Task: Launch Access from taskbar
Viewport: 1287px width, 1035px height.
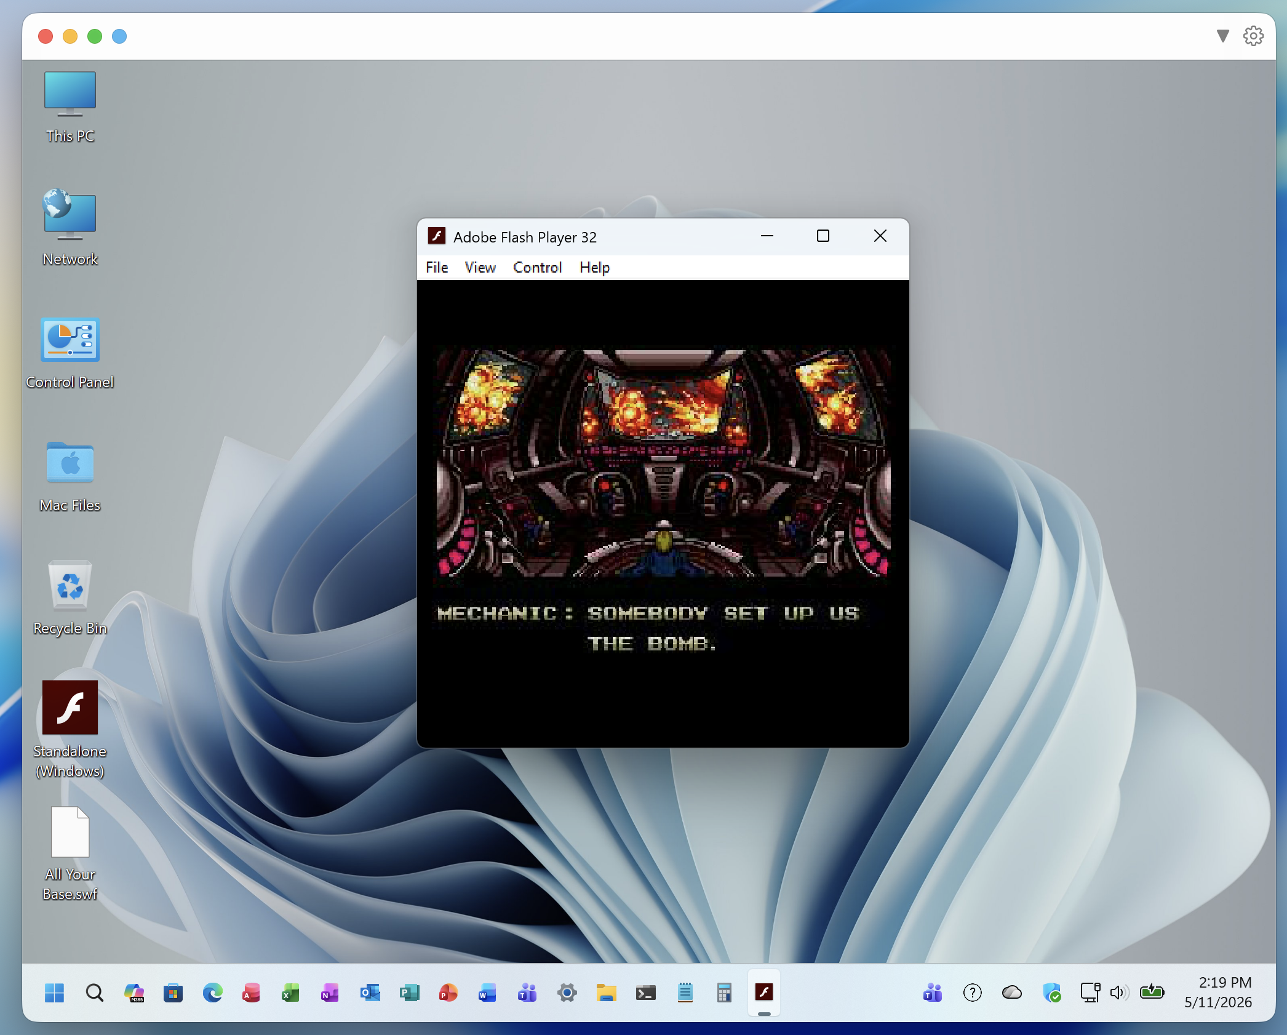Action: [251, 993]
